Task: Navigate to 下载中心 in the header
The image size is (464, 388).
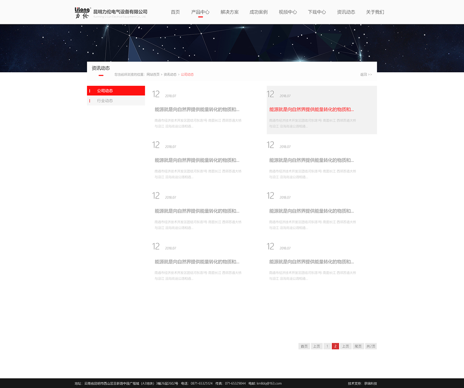Action: coord(317,12)
